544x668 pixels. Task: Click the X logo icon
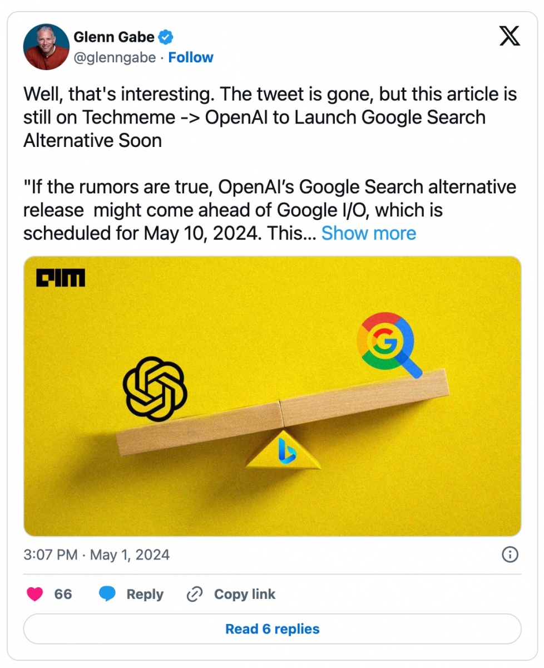point(510,37)
